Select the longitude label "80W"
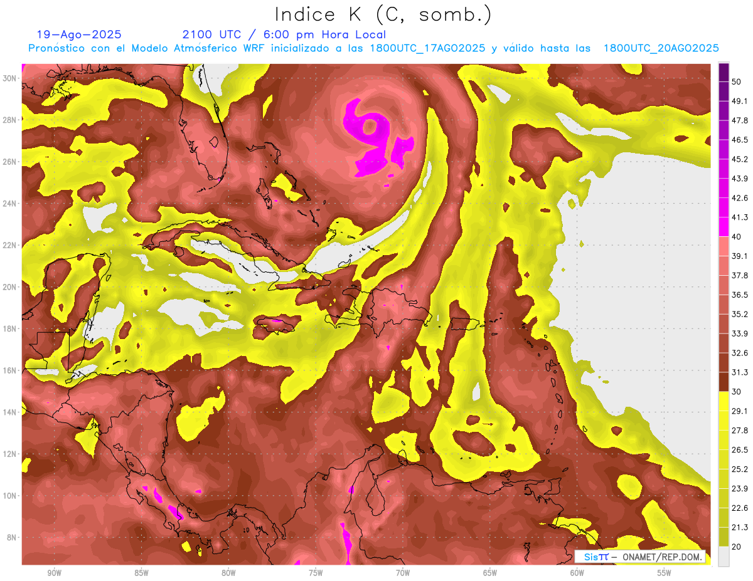Screen dimensions: 753x581 point(228,573)
